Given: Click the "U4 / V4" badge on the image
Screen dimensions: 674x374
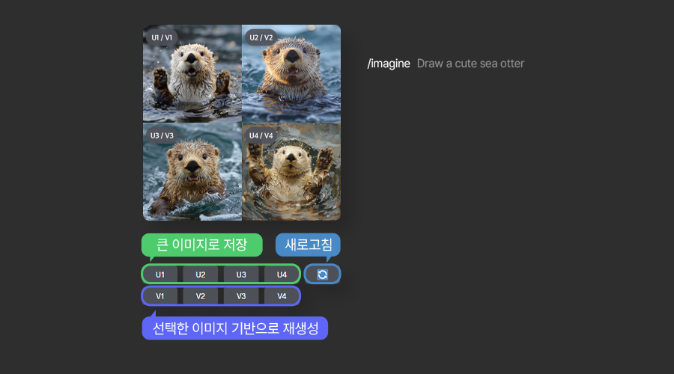Looking at the screenshot, I should point(261,135).
